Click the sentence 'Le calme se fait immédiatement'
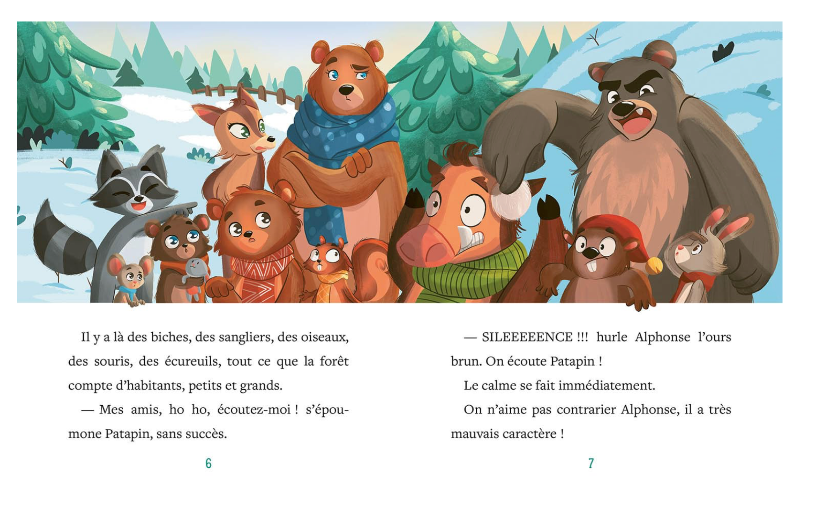 pos(559,385)
